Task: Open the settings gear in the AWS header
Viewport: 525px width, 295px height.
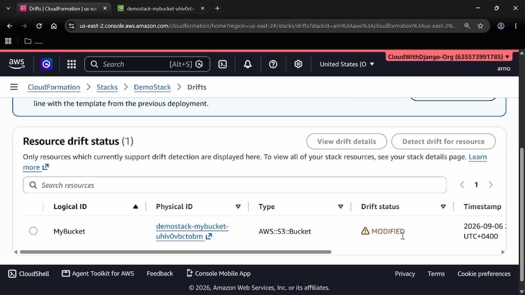Action: (x=298, y=64)
